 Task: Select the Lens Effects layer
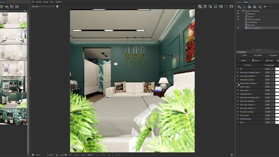click(x=252, y=22)
